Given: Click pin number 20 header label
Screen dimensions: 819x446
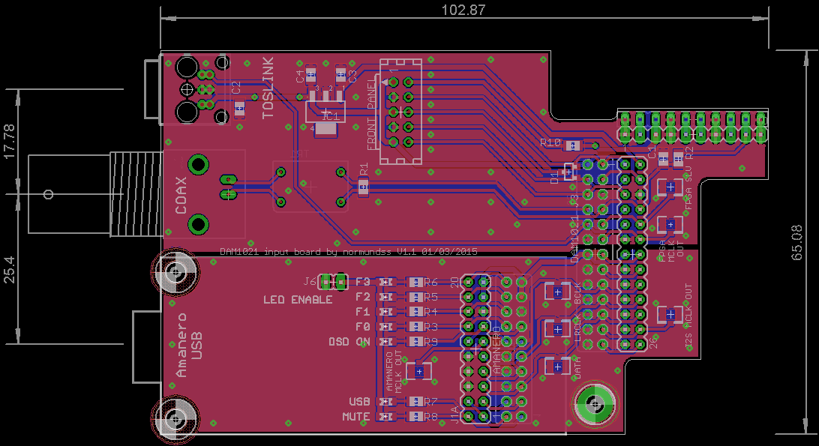Looking at the screenshot, I should coord(454,282).
